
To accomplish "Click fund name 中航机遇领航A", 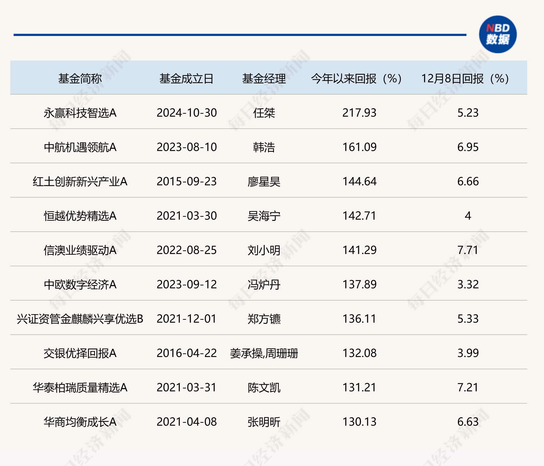I will coord(80,147).
